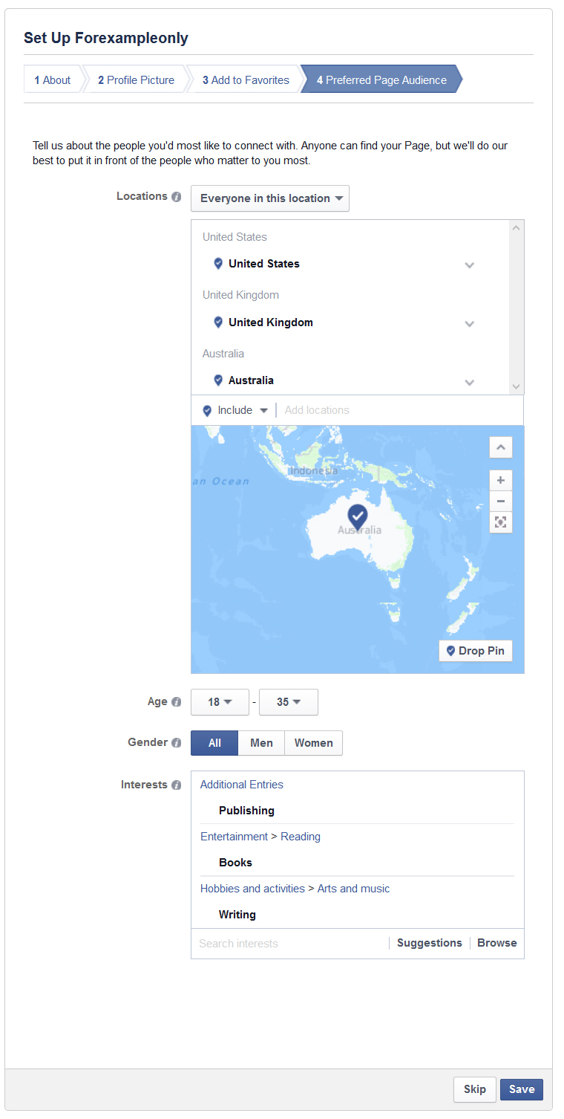Select All gender option
Image resolution: width=564 pixels, height=1119 pixels.
click(x=214, y=743)
